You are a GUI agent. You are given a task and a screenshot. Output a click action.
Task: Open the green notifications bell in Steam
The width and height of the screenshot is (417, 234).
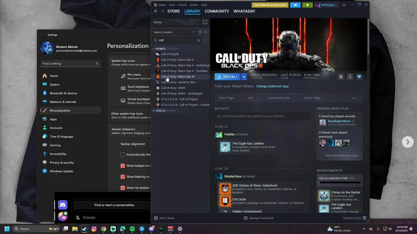308,5
